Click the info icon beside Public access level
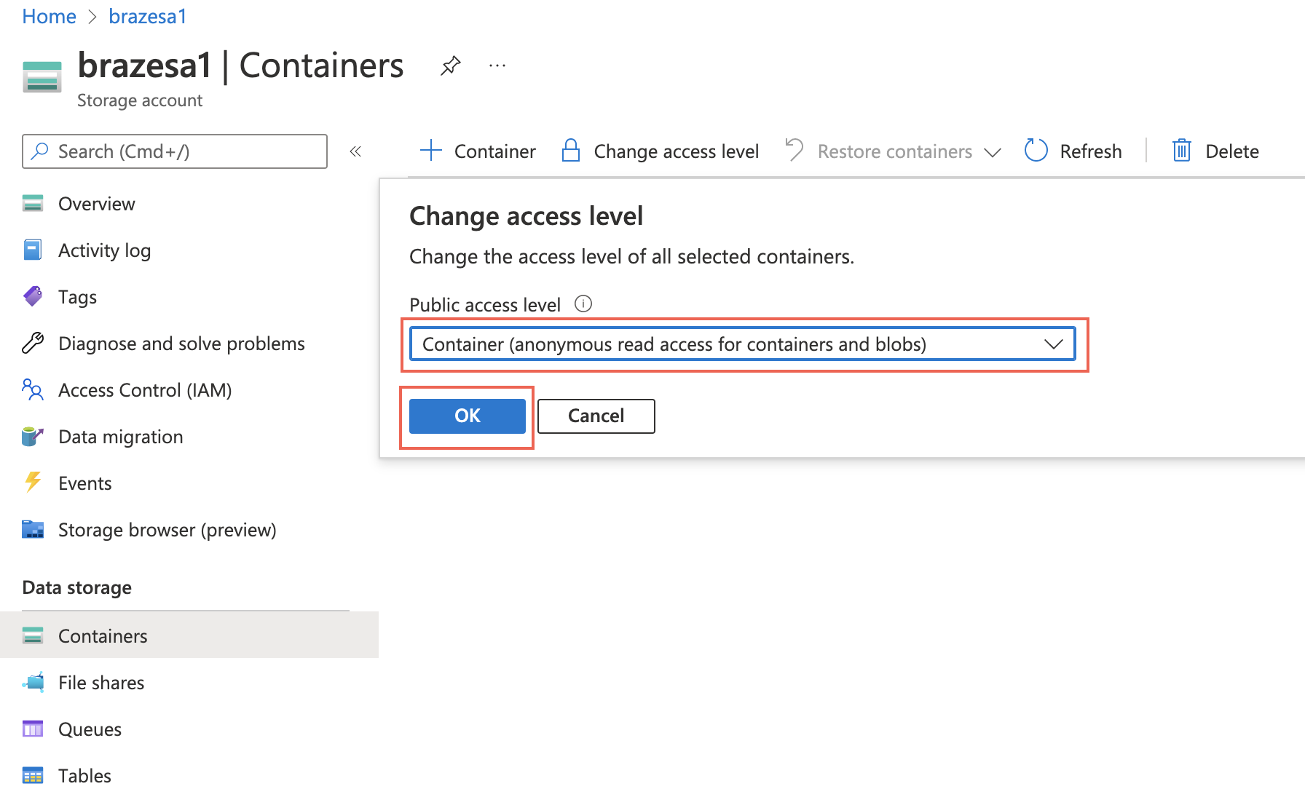Viewport: 1305px width, 805px height. click(583, 304)
